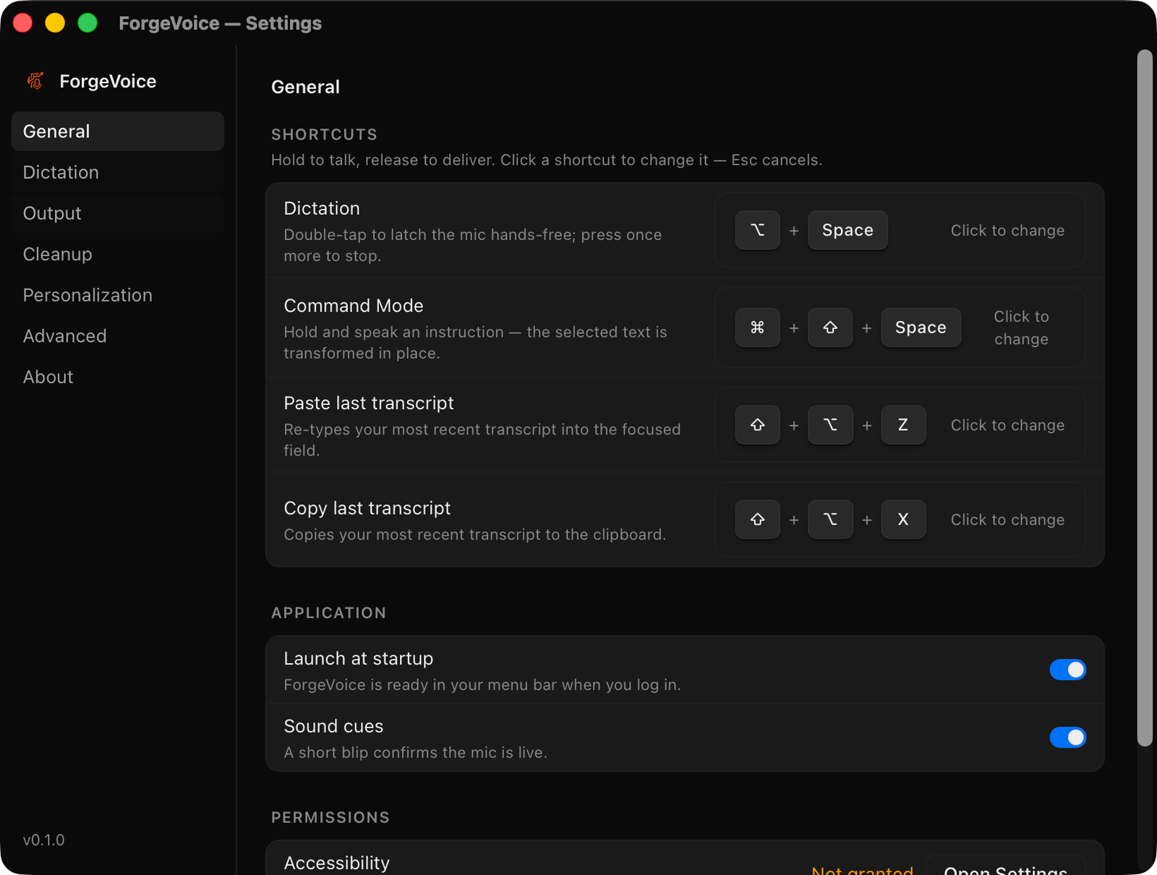Show the About page
The height and width of the screenshot is (875, 1157).
[x=118, y=377]
